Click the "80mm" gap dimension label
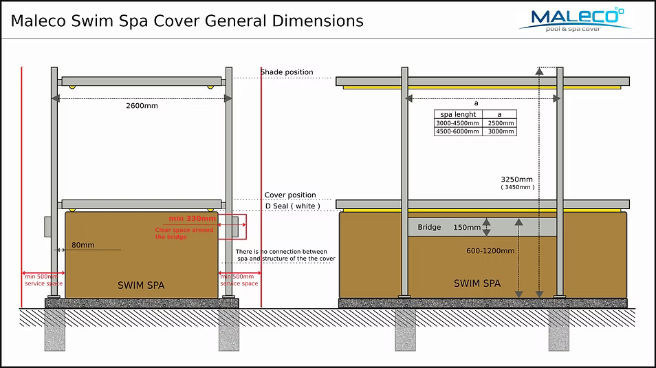This screenshot has width=656, height=368. 83,245
